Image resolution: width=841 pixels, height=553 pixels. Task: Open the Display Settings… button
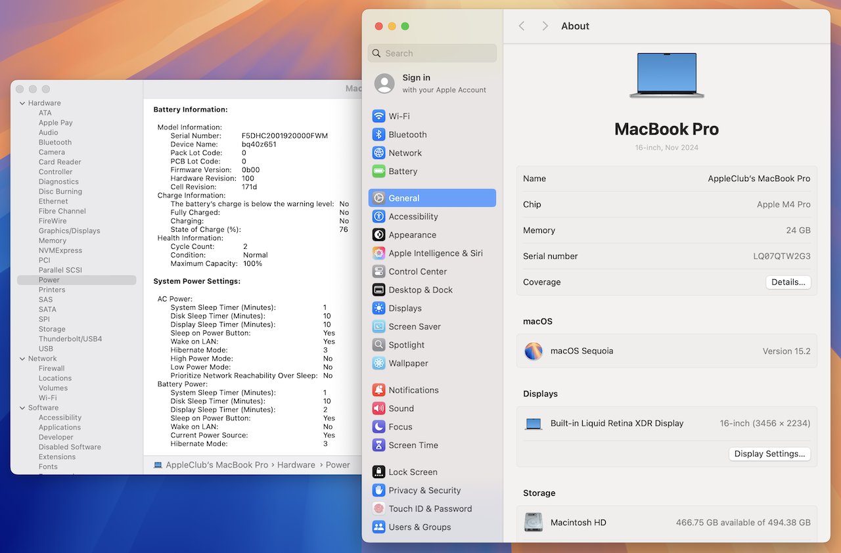tap(769, 454)
